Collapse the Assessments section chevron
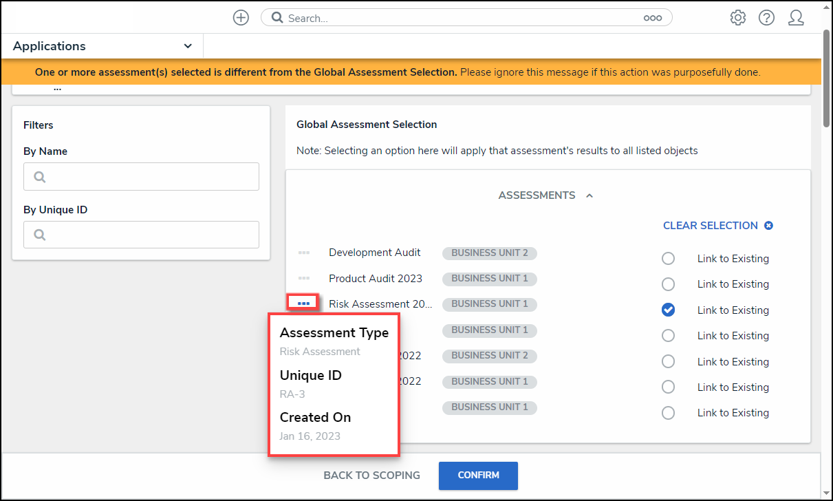This screenshot has height=501, width=833. tap(589, 196)
